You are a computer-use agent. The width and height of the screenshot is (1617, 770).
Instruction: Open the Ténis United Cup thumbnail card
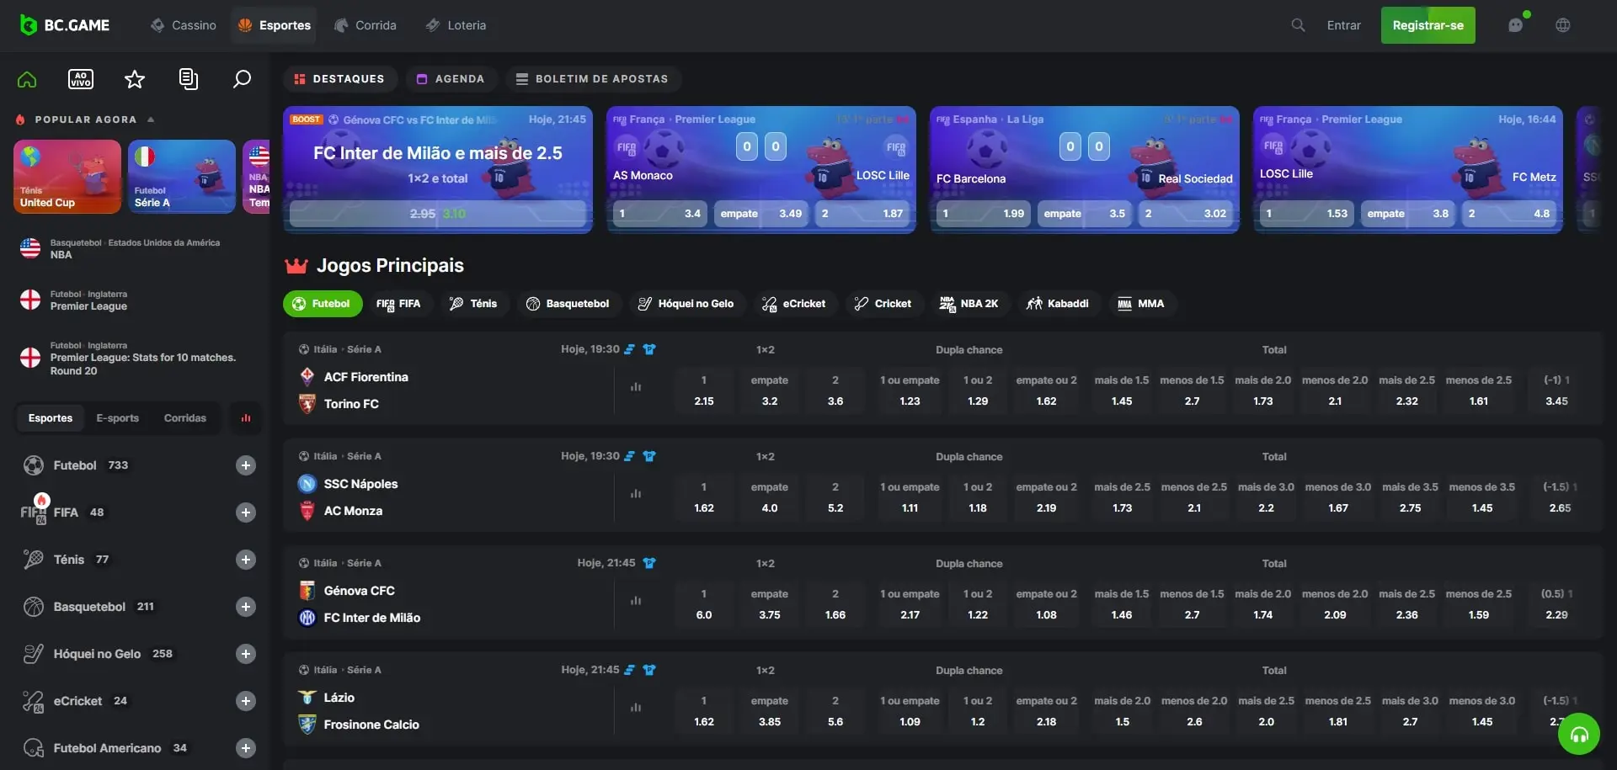pos(67,176)
